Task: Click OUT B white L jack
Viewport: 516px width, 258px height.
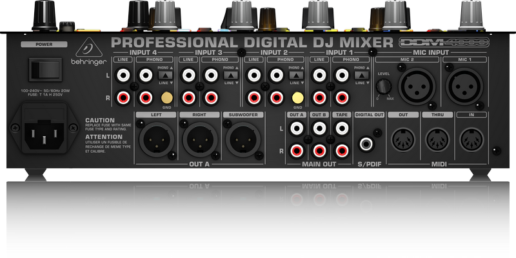Action: click(319, 128)
